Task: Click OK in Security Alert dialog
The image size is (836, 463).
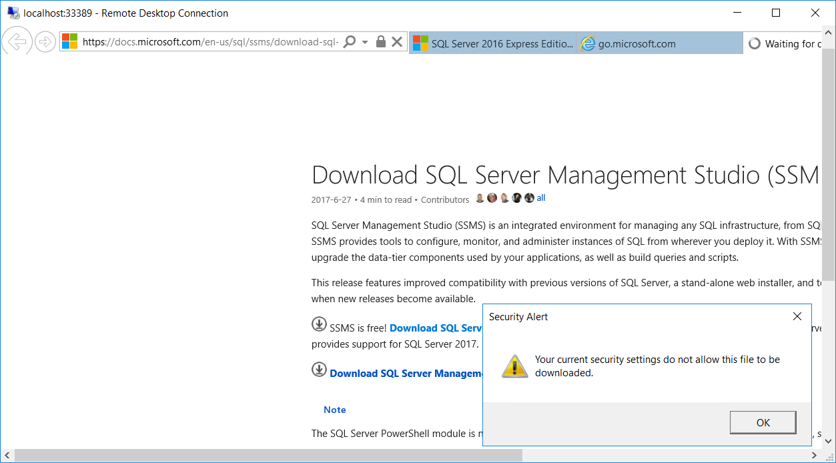Action: pos(763,422)
